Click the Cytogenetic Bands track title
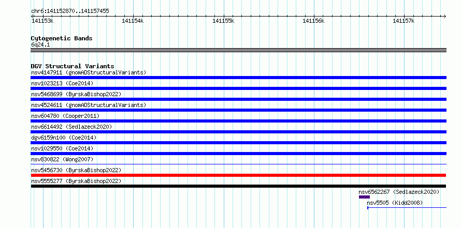The height and width of the screenshot is (228, 461). click(62, 38)
